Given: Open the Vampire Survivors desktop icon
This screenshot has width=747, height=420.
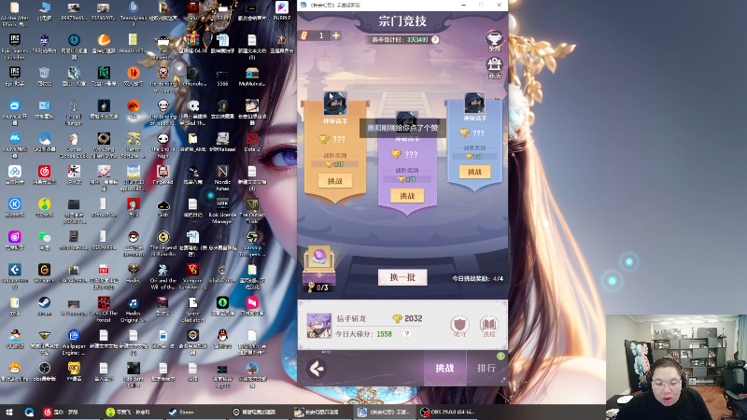Looking at the screenshot, I should 192,276.
